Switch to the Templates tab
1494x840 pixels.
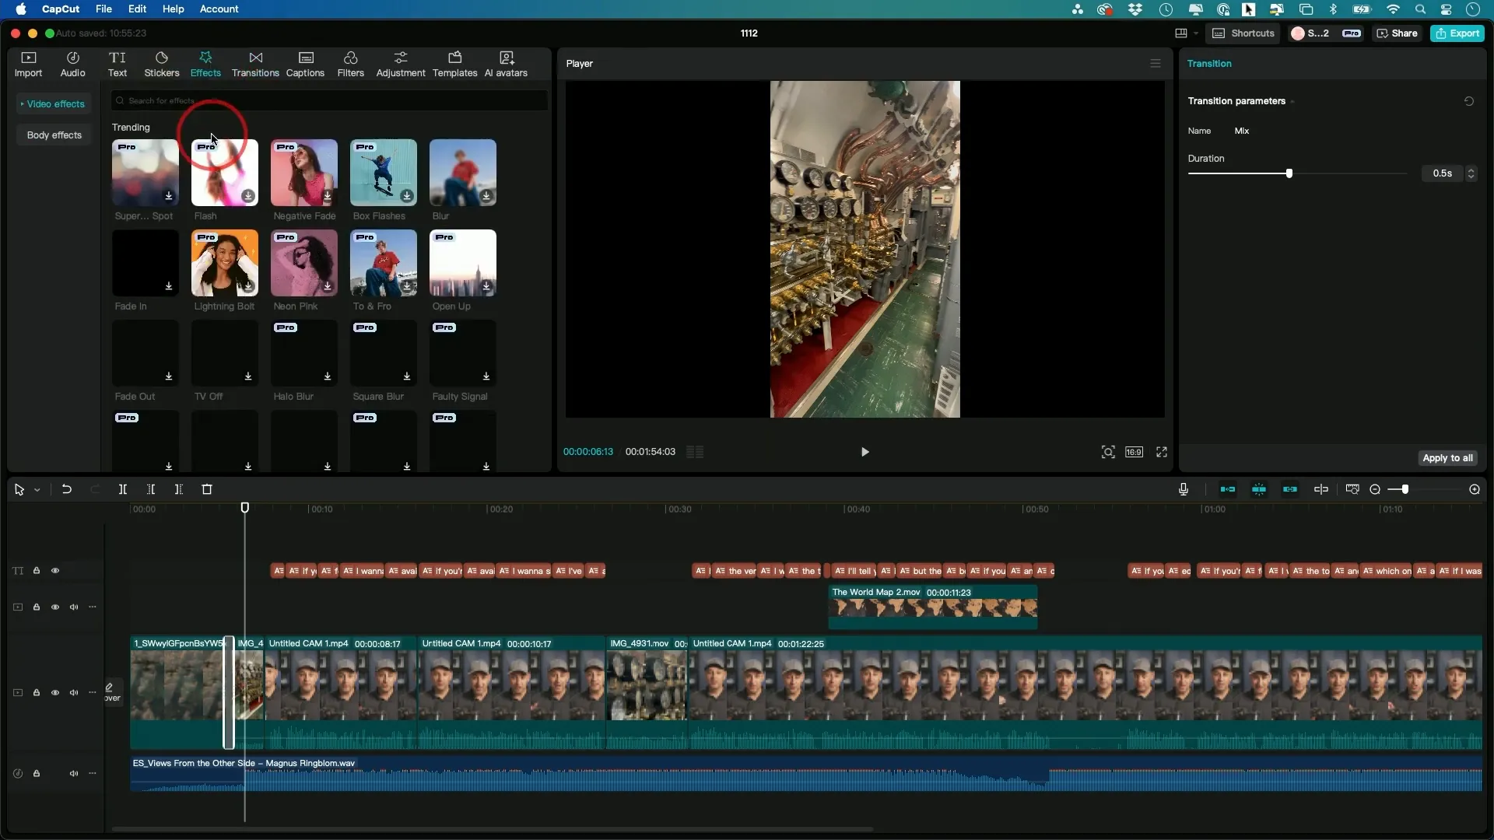pos(454,65)
